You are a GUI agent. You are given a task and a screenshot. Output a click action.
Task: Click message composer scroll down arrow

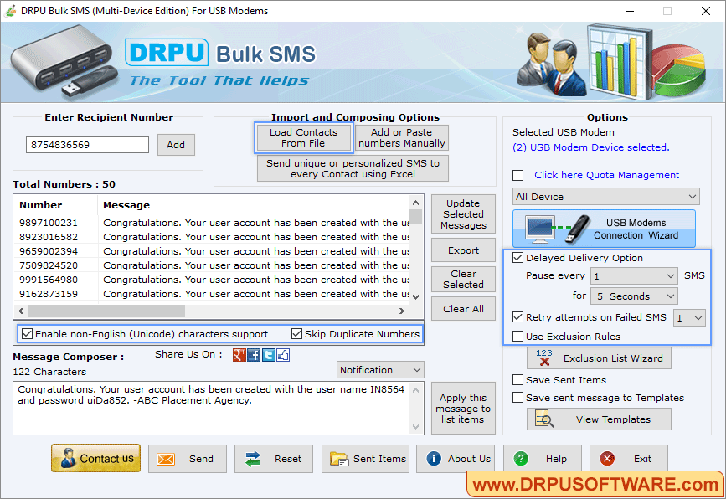point(416,427)
